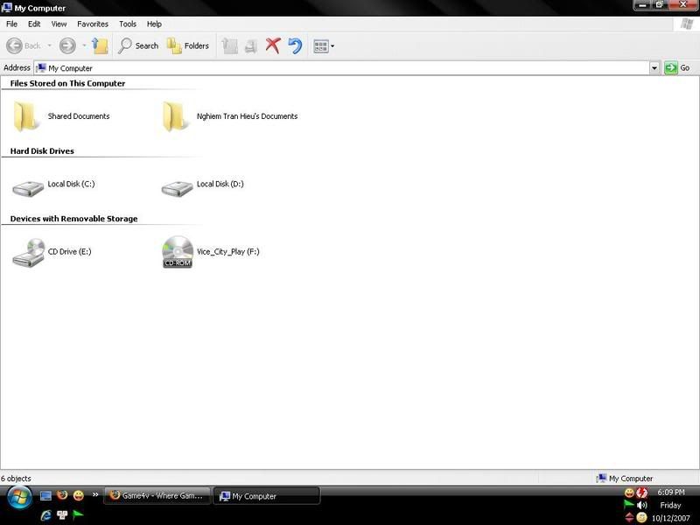Open the Windows Start orb

tap(18, 498)
